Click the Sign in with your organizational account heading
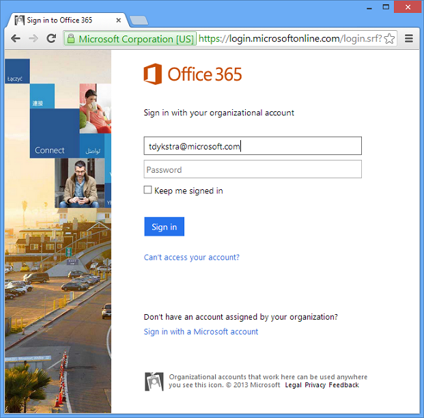 tap(218, 113)
